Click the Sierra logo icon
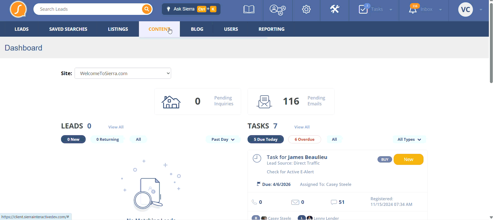Image resolution: width=493 pixels, height=220 pixels. [18, 9]
